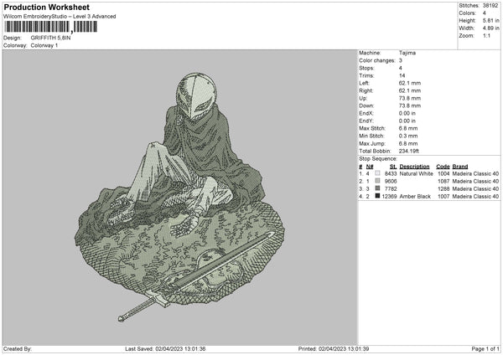This screenshot has width=503, height=355.
Task: Click the Amber Black color swatch
Action: point(377,196)
